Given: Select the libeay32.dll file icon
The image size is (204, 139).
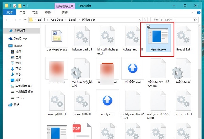Looking at the screenshot, I should (183, 36).
